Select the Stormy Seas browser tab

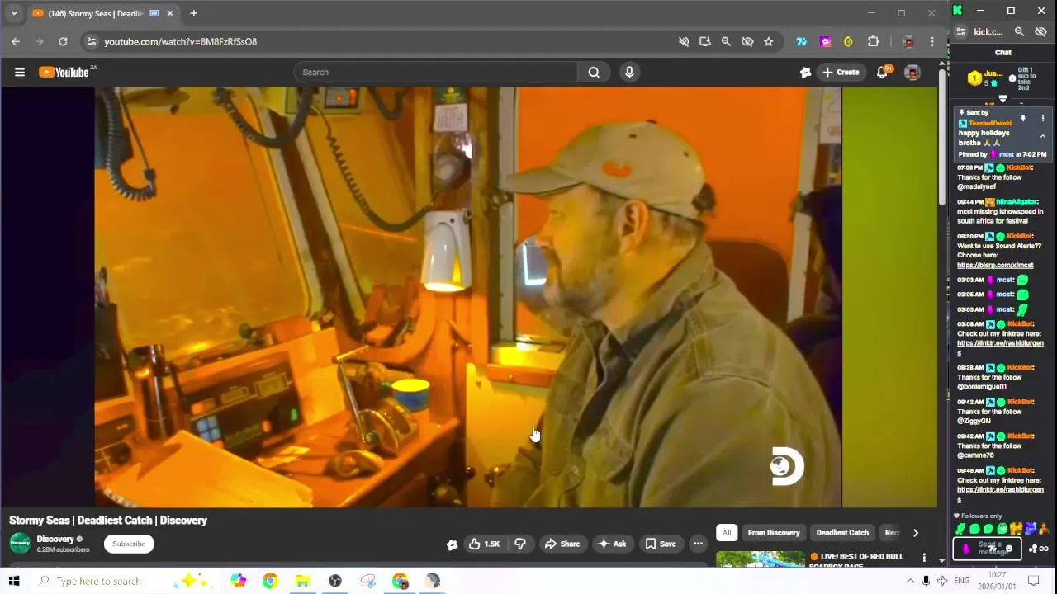click(x=102, y=13)
